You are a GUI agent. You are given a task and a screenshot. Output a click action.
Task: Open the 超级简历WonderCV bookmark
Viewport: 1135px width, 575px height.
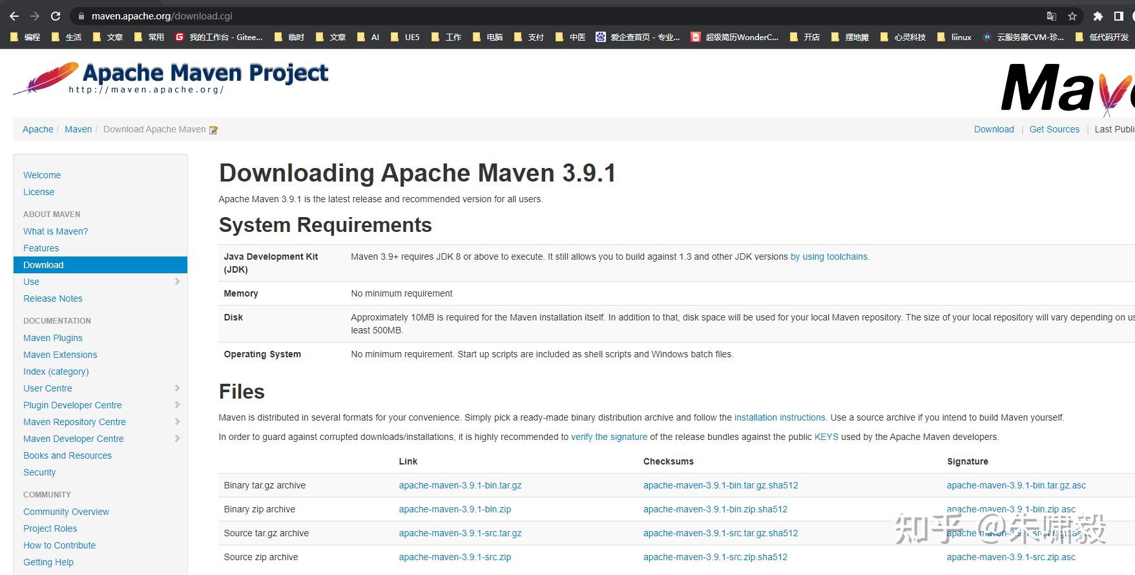(735, 37)
